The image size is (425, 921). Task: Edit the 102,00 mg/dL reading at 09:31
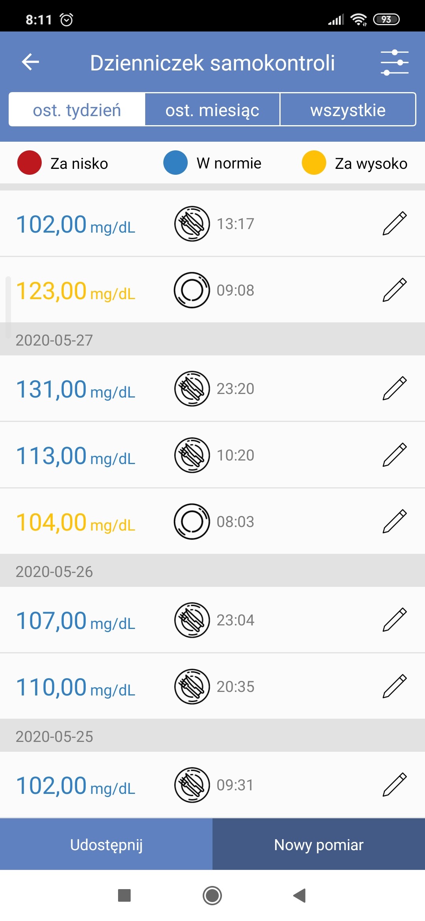(394, 785)
